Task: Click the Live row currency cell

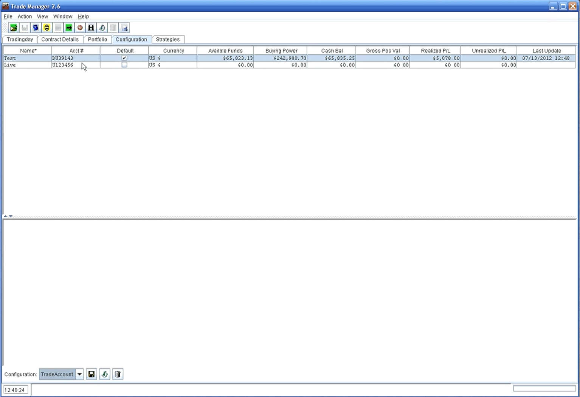Action: tap(173, 65)
